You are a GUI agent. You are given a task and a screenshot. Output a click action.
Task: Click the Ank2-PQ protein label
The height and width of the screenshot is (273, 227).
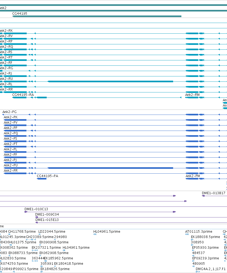(11, 133)
